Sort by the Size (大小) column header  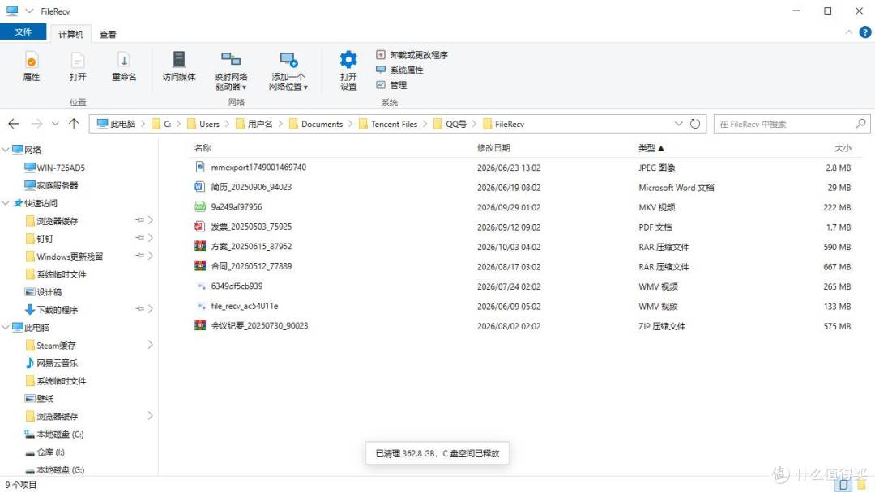[x=843, y=147]
